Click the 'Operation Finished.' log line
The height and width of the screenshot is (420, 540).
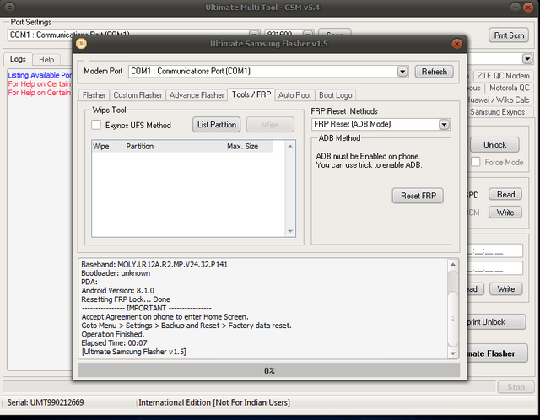tap(112, 334)
